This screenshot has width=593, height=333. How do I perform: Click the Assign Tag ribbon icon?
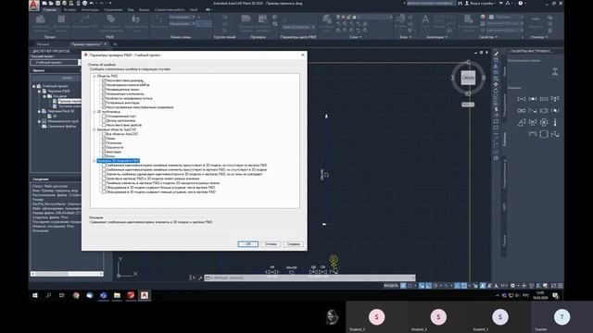pos(110,19)
